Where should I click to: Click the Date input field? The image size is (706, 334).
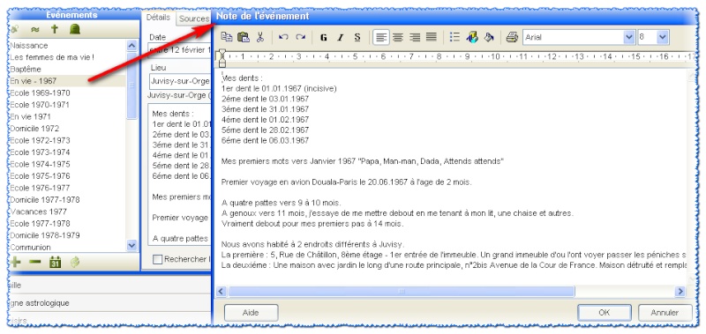click(x=180, y=50)
